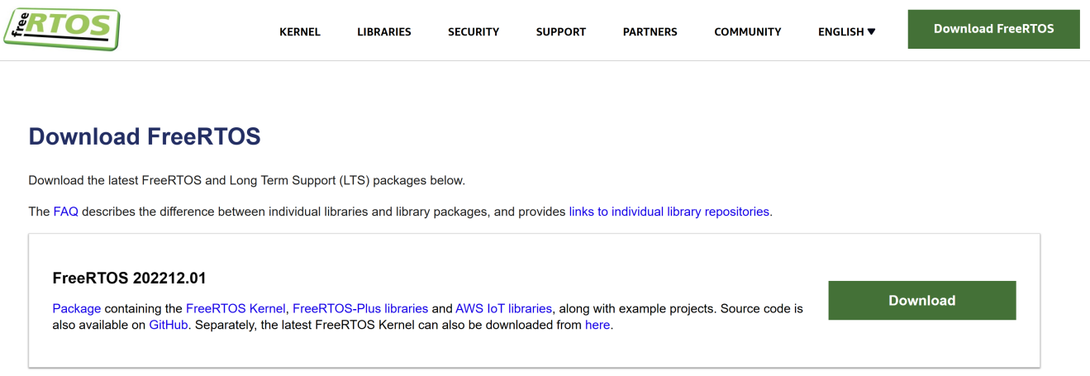Click the 'here' kernel download link

pos(597,325)
